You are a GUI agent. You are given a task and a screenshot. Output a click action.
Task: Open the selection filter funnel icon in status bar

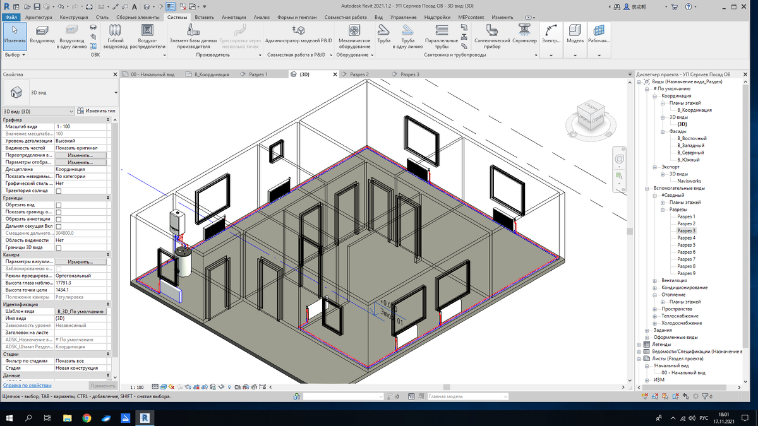pos(706,396)
